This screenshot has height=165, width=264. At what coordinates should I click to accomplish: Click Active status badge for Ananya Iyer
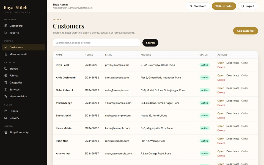(205, 153)
